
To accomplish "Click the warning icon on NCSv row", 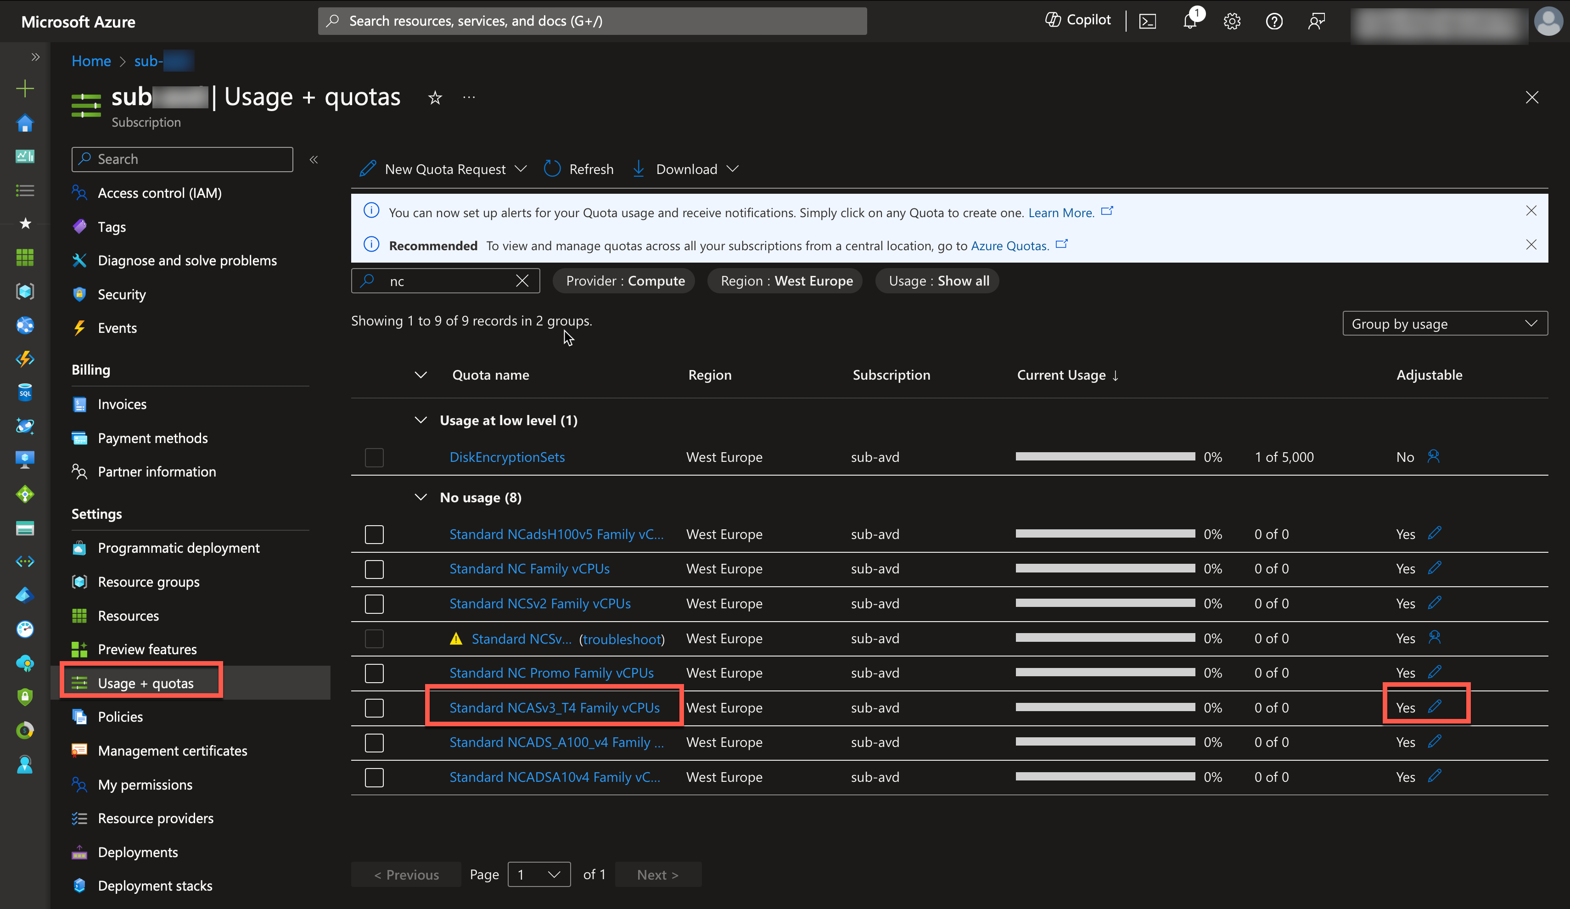I will tap(456, 639).
